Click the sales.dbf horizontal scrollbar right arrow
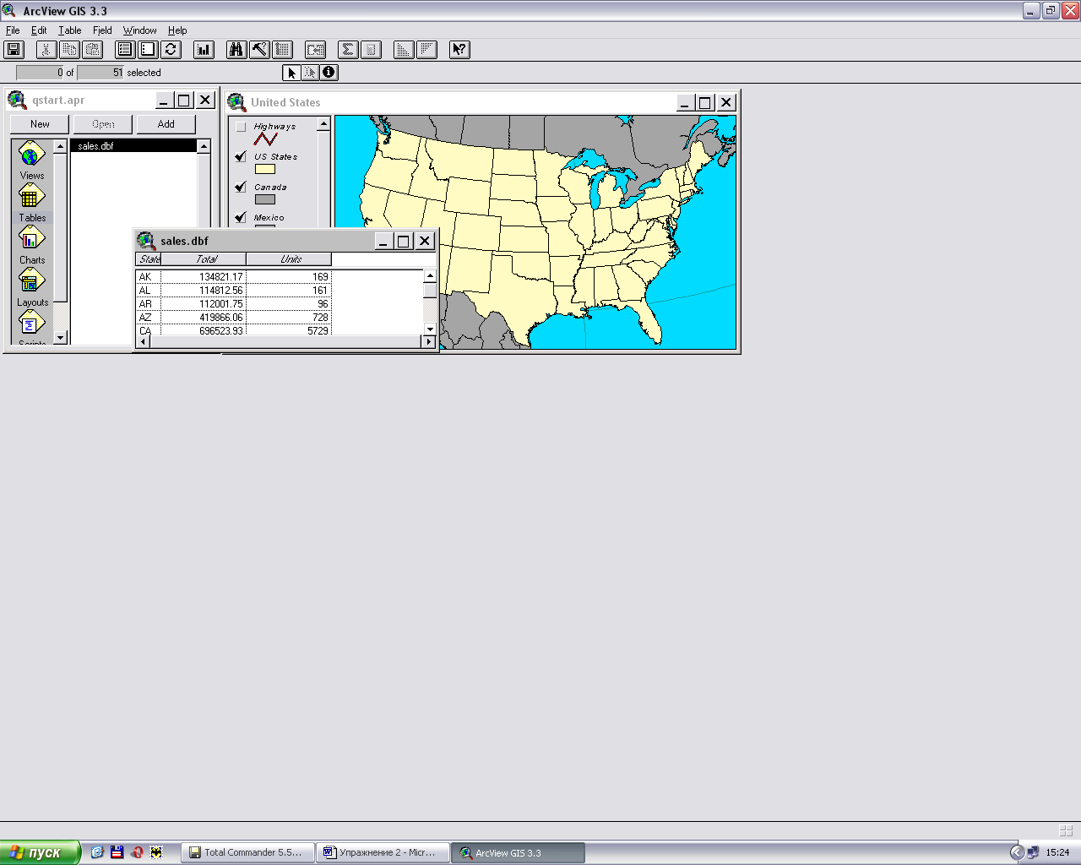1081x865 pixels. (429, 342)
